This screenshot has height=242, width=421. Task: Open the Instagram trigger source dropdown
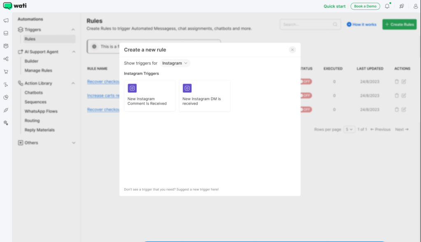(175, 63)
